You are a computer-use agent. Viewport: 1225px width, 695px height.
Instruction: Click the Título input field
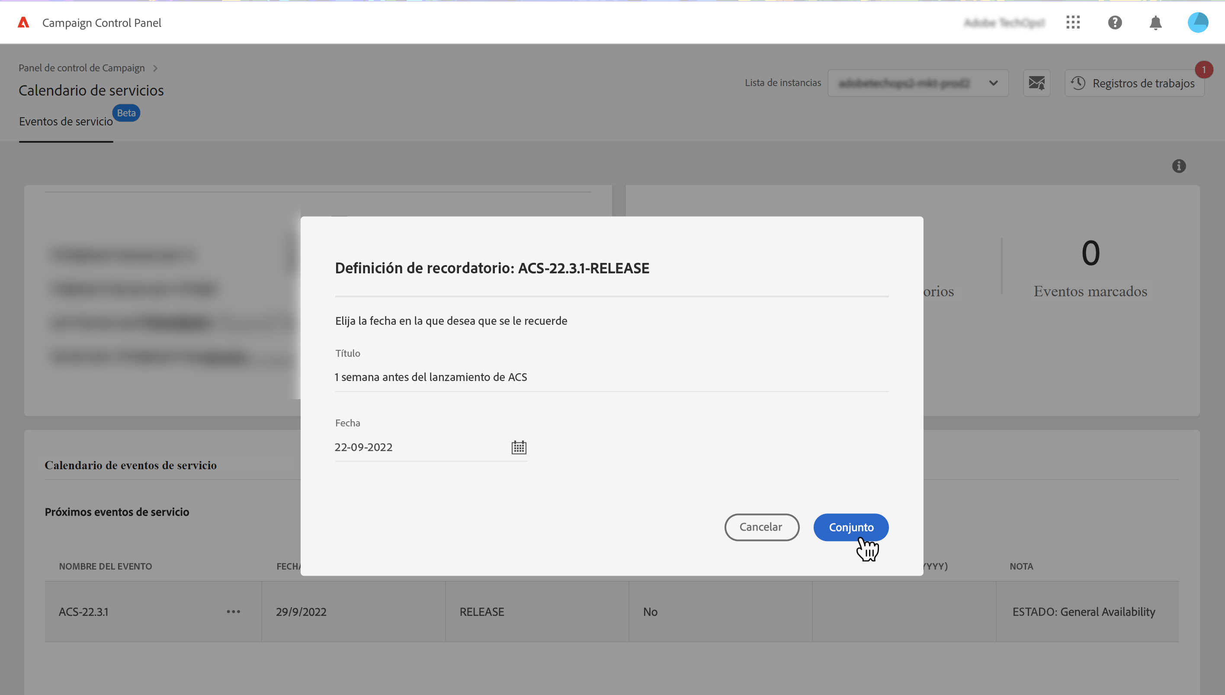click(x=611, y=377)
